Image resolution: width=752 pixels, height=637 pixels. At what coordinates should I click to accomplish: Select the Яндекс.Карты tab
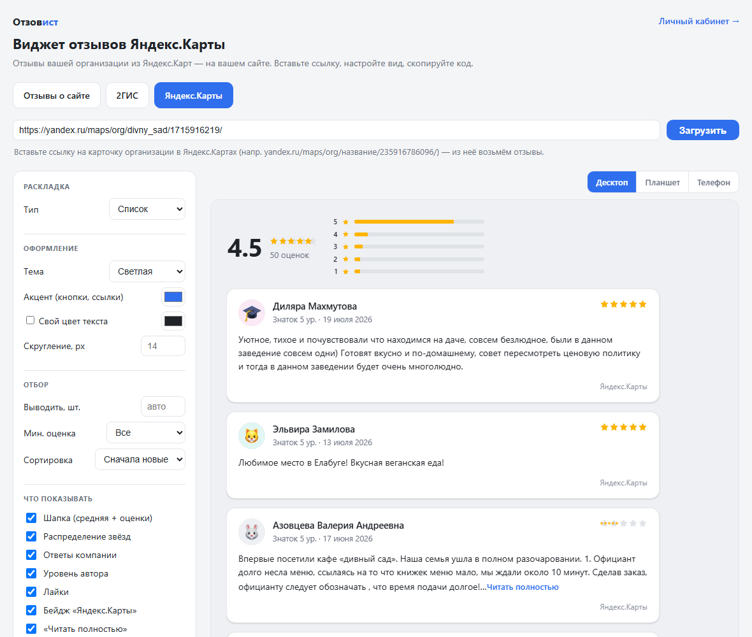point(193,96)
